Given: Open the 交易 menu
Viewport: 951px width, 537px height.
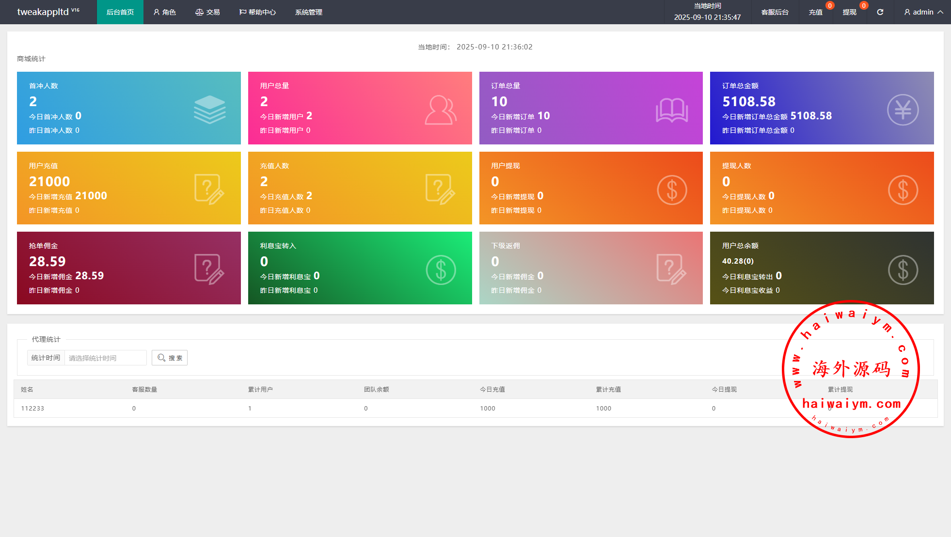Looking at the screenshot, I should click(207, 12).
